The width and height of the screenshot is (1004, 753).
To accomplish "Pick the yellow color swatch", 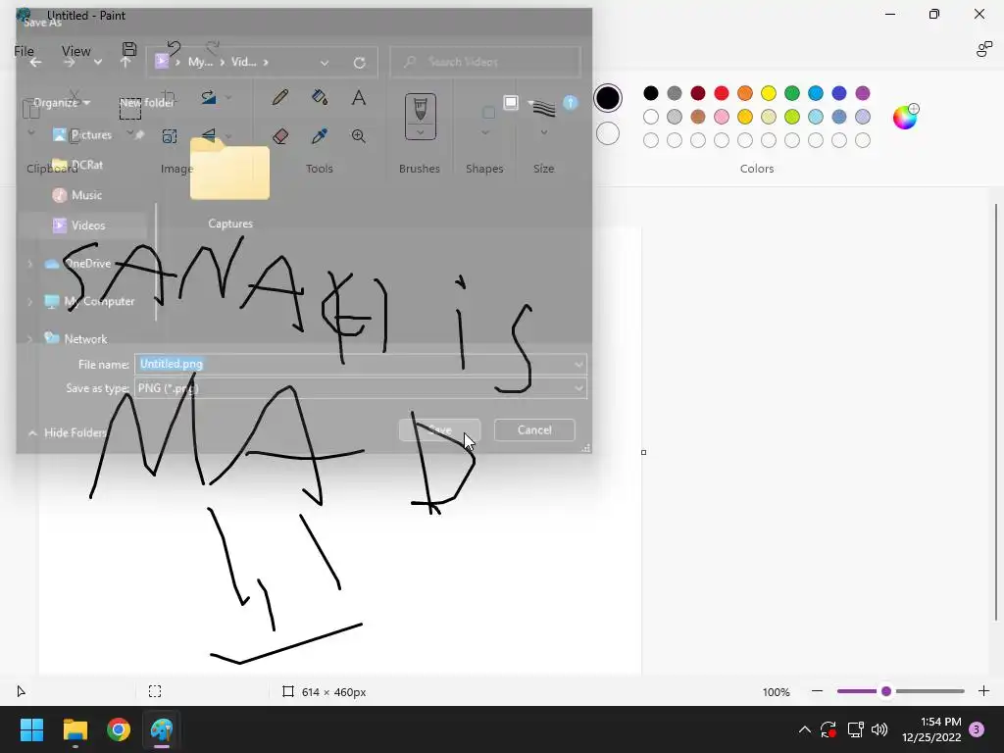I will coord(769,93).
